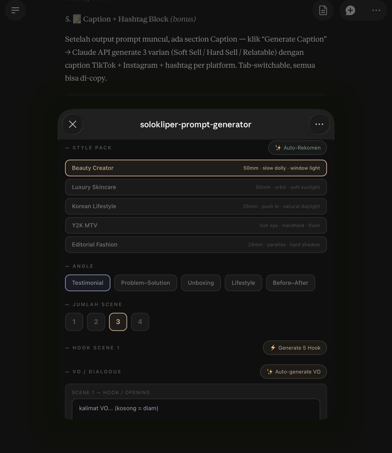Viewport: 392px width, 453px height.
Task: Click the lightning Generate 5 Hook button
Action: coord(295,348)
